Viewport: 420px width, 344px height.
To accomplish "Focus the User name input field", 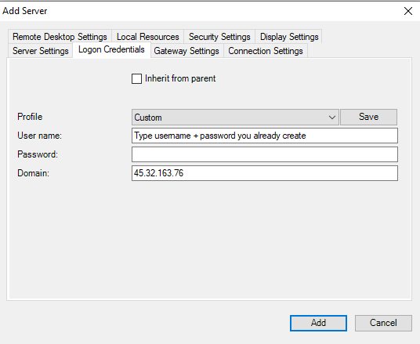I will [x=265, y=136].
